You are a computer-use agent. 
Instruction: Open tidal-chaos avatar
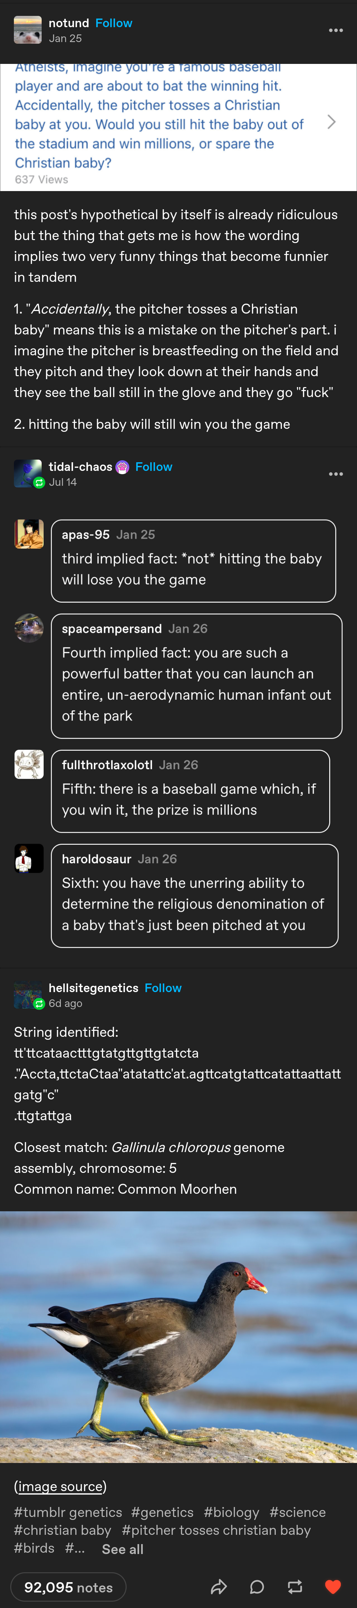[28, 473]
